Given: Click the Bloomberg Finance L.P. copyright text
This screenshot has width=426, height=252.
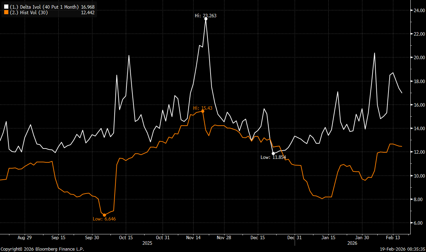Looking at the screenshot, I should pos(42,249).
